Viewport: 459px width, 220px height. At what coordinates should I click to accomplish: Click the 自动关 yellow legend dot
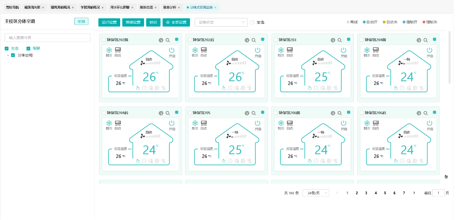click(x=384, y=22)
